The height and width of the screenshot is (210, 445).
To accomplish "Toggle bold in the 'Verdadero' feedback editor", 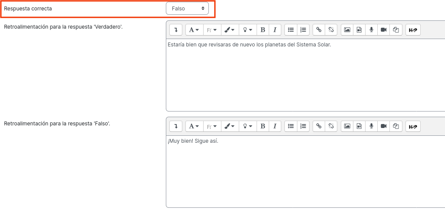I will pos(263,30).
